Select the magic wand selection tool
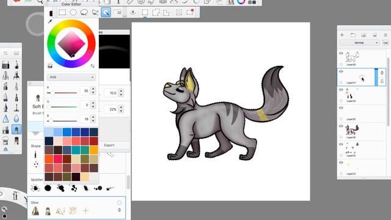391x220 pixels. click(106, 12)
